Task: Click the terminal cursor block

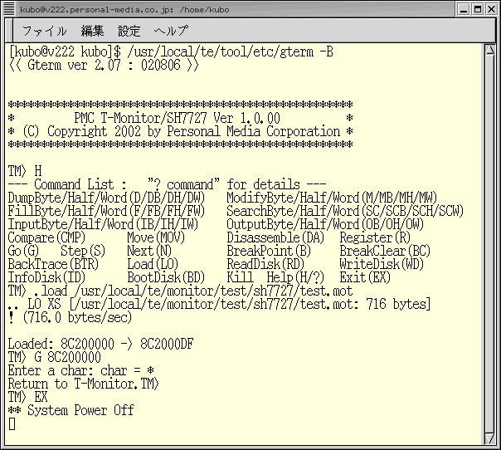Action: pos(12,423)
